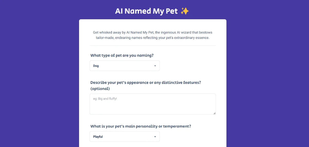Click the "AI Named My Pet" heading text

(x=146, y=11)
